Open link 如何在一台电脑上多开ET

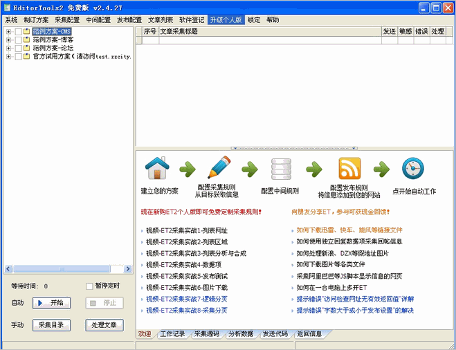331,288
